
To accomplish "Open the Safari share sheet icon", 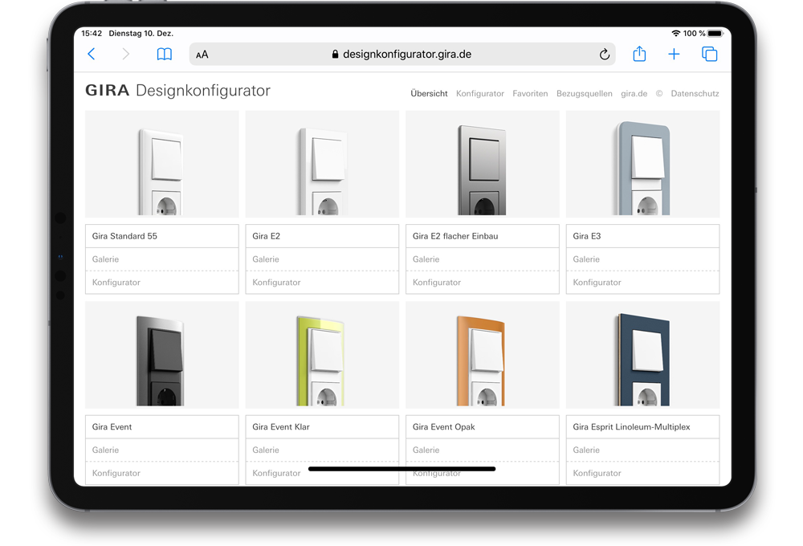I will [x=639, y=54].
